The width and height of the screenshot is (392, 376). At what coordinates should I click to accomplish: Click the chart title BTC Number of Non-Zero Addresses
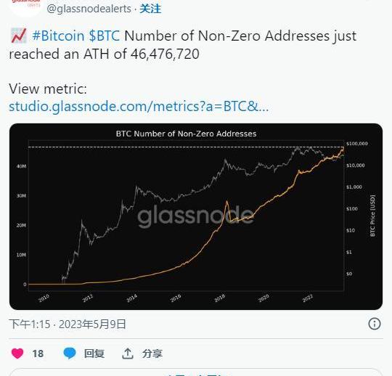click(x=186, y=134)
